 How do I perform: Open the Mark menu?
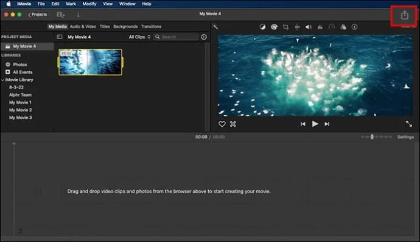71,4
